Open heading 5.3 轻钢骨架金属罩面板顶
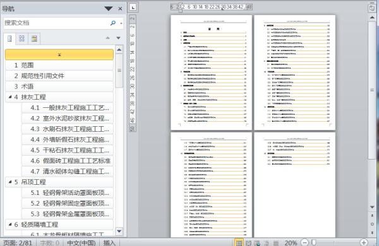This screenshot has width=379, height=246. [x=68, y=214]
